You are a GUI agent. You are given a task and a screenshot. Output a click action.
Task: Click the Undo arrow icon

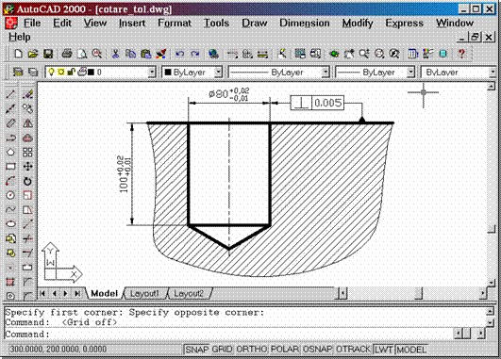tap(179, 54)
